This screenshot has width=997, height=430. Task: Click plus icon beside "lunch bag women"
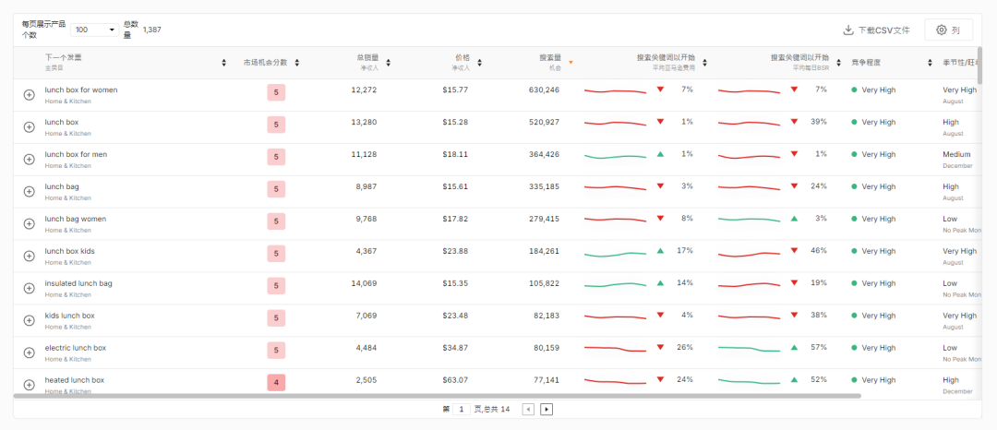29,224
